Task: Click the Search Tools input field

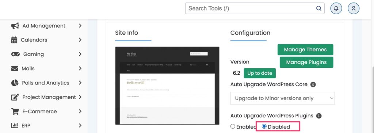Action: coord(255,8)
